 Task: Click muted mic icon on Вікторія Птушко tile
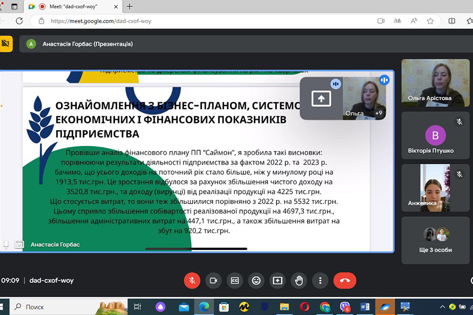point(459,122)
